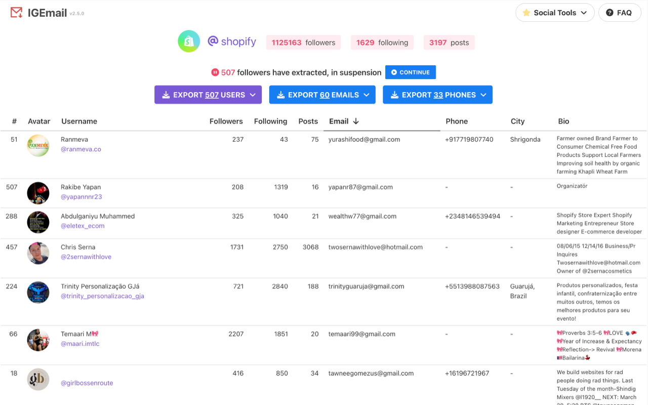Image resolution: width=648 pixels, height=405 pixels.
Task: Click the Export 60 Emails label
Action: [x=323, y=95]
